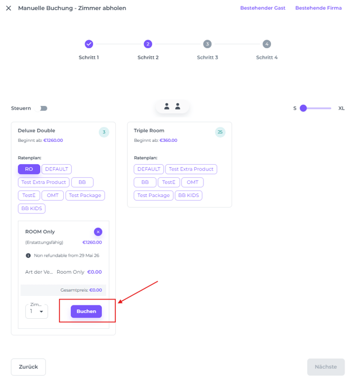Image resolution: width=354 pixels, height=387 pixels.
Task: Select Test Package rate plan in Triple Room
Action: (x=154, y=195)
